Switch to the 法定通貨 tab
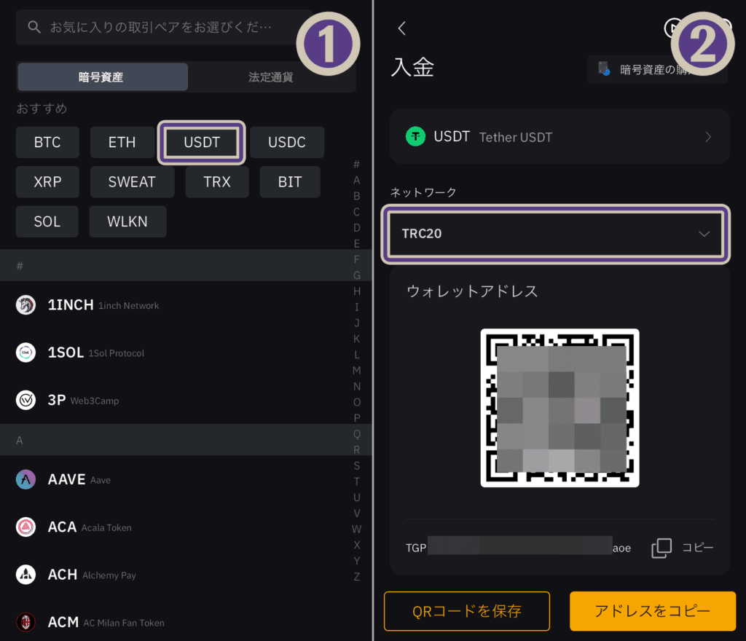 click(x=271, y=76)
